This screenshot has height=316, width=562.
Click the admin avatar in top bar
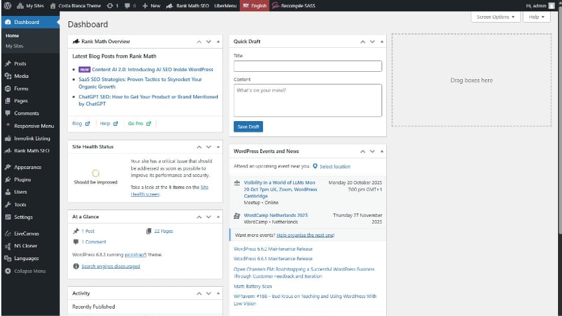coord(551,5)
